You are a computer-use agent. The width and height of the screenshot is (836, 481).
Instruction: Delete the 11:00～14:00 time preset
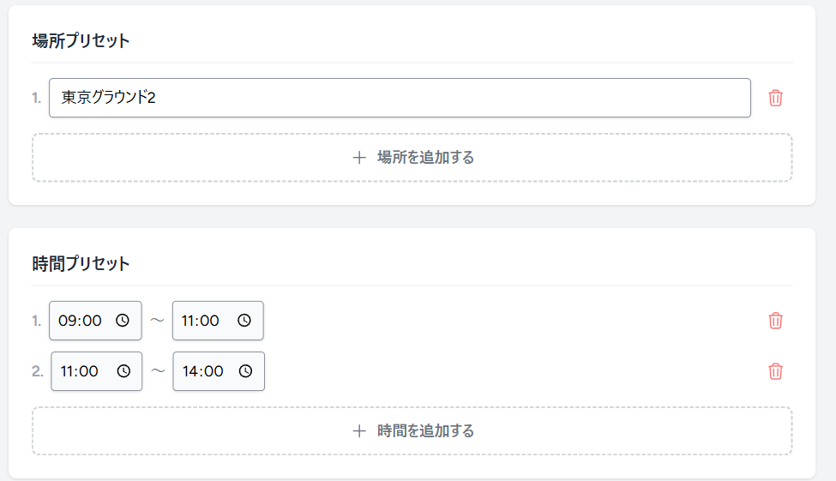(775, 371)
